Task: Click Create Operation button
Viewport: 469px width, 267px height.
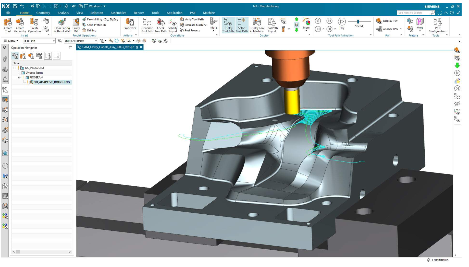Action: (x=34, y=25)
